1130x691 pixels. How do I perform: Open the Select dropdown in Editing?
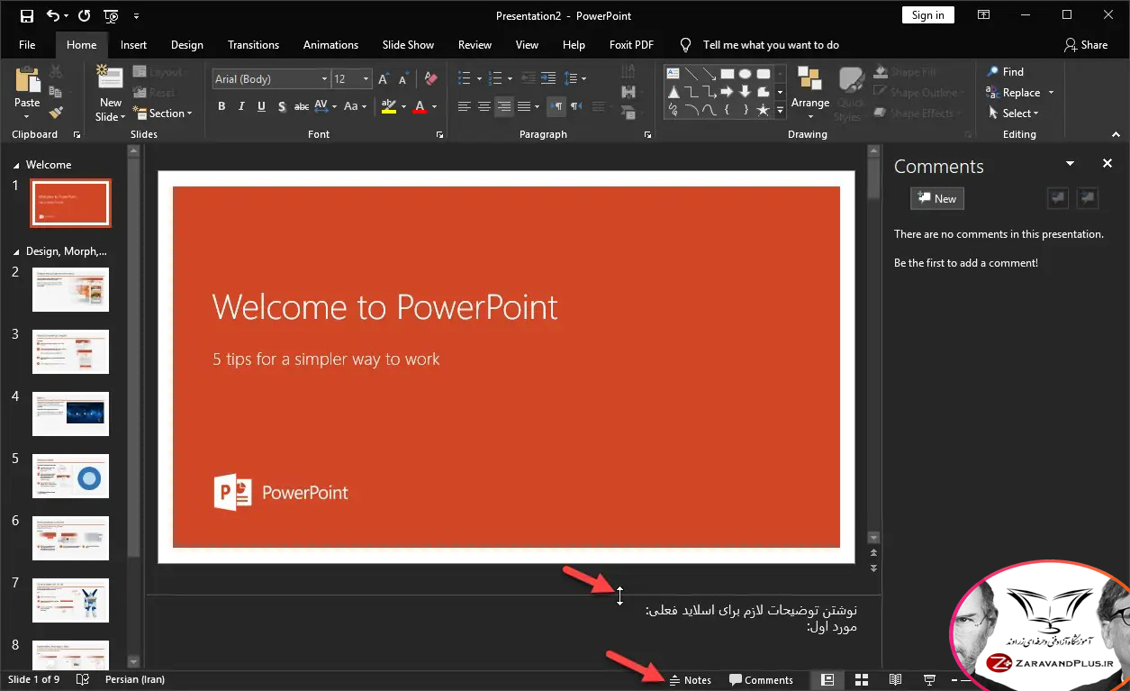click(1013, 114)
